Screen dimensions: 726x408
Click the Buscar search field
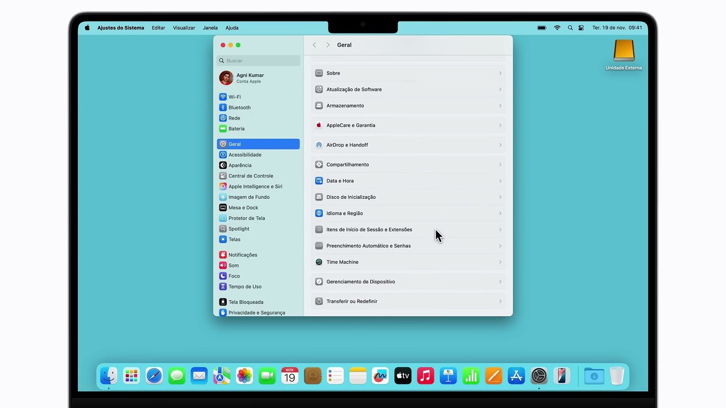(x=258, y=61)
